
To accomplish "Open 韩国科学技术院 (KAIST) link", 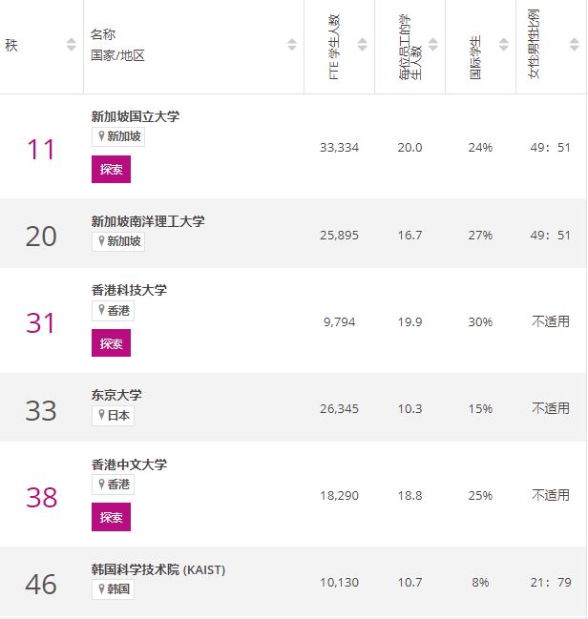I will pyautogui.click(x=158, y=569).
